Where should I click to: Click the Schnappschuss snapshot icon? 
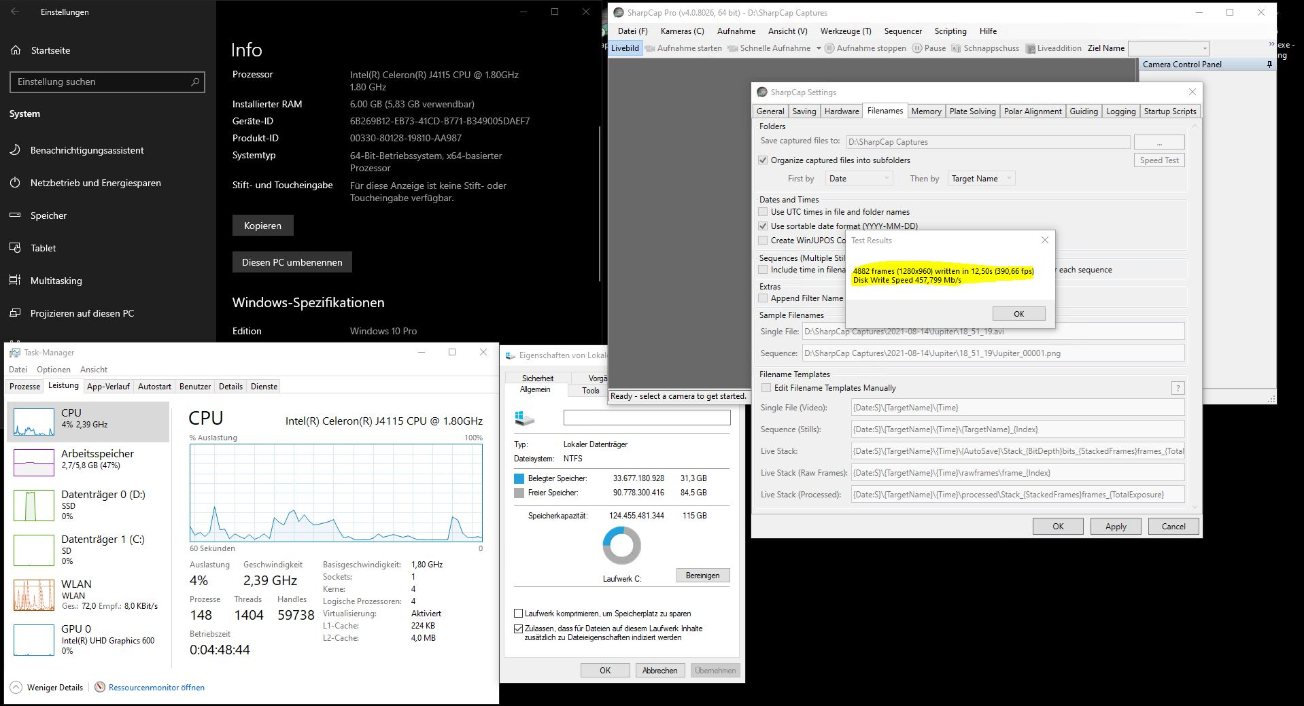click(956, 48)
